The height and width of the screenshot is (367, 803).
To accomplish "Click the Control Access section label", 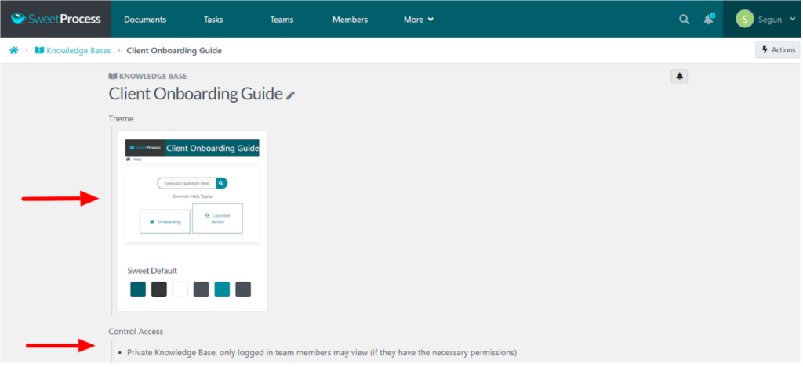I will [x=136, y=332].
